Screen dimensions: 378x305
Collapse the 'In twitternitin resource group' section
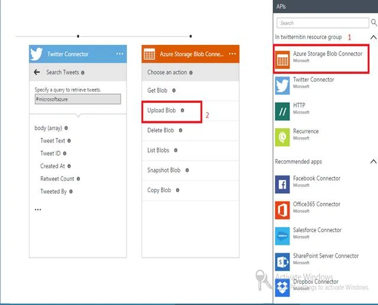373,37
